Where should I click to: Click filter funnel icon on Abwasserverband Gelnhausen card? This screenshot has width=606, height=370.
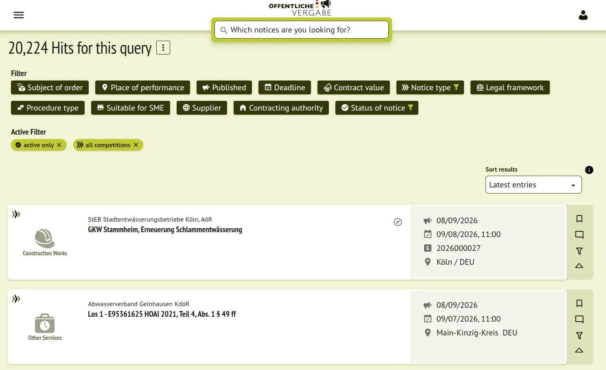(x=579, y=336)
